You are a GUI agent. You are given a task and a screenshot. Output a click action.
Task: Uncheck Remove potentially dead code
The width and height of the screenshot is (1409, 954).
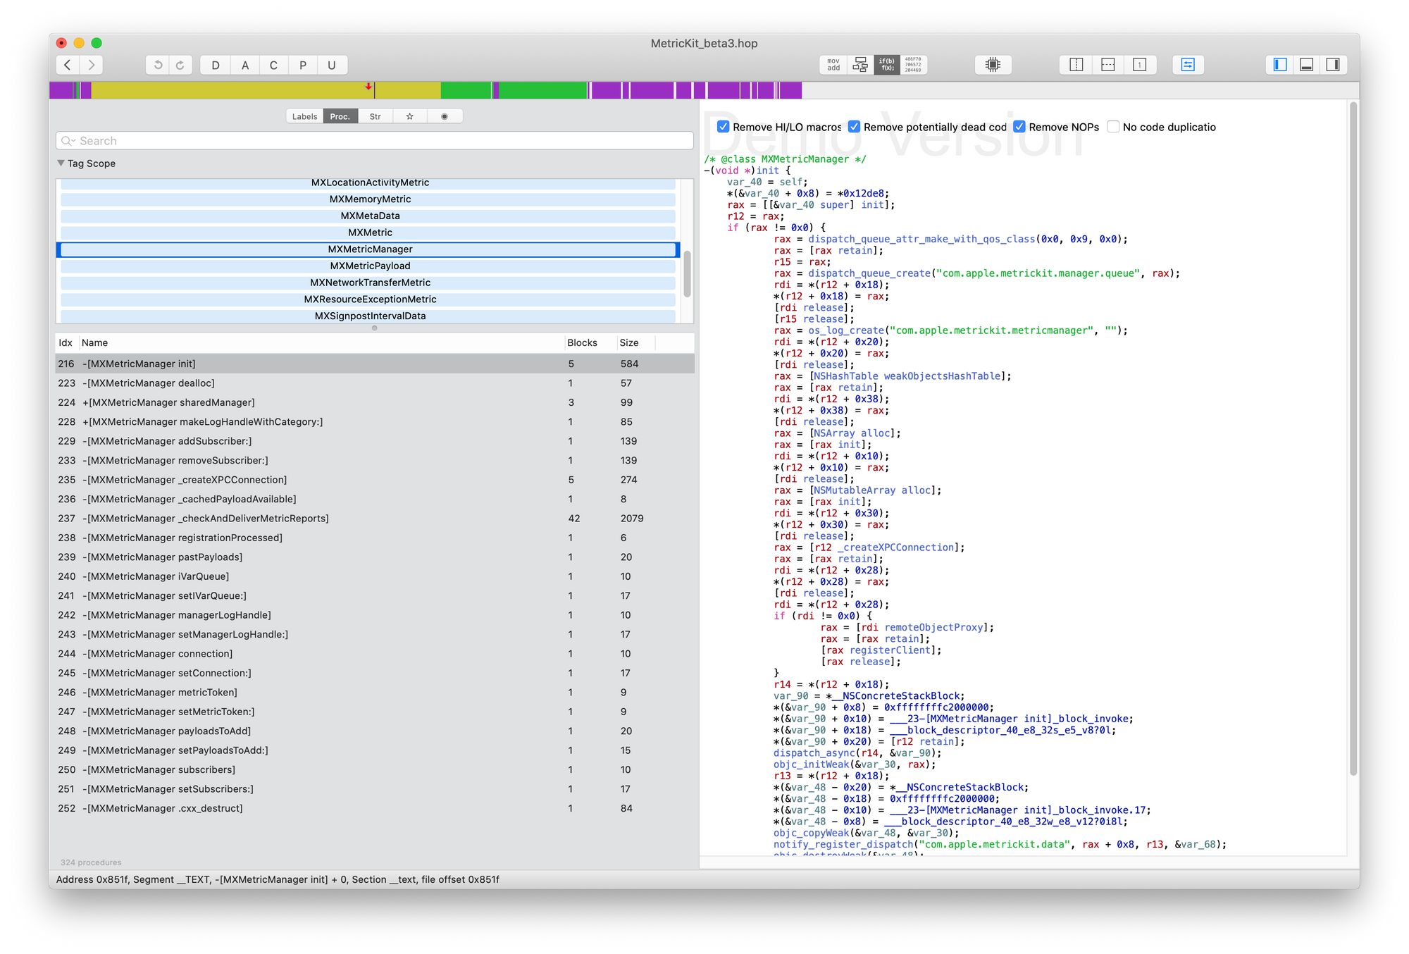854,127
